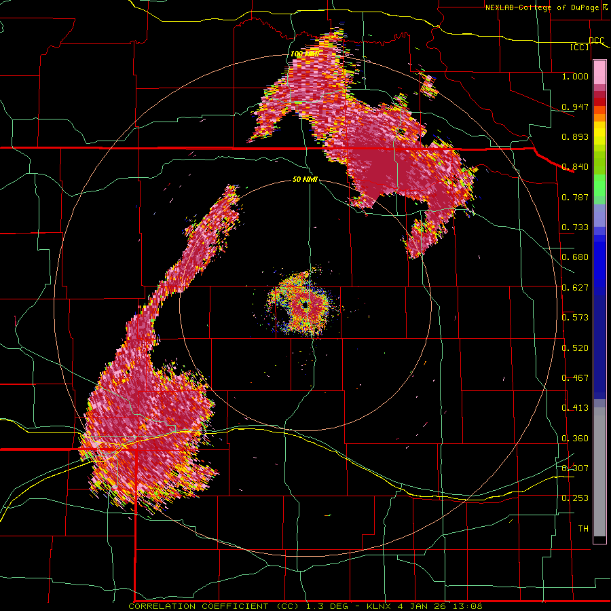Select the 0.307 scale value
Viewport: 611px width, 611px height.
[575, 468]
